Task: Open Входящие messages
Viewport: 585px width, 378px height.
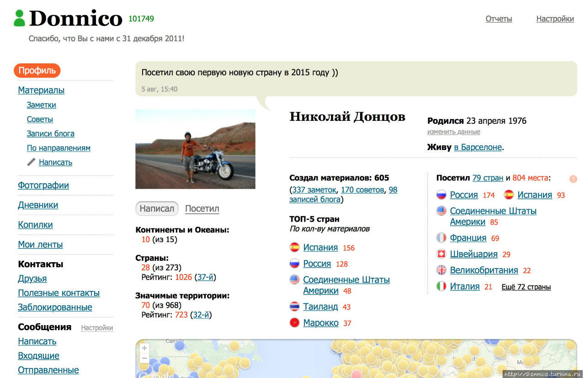Action: pyautogui.click(x=38, y=356)
